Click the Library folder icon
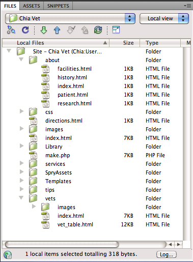This screenshot has height=262, width=193. (x=33, y=147)
